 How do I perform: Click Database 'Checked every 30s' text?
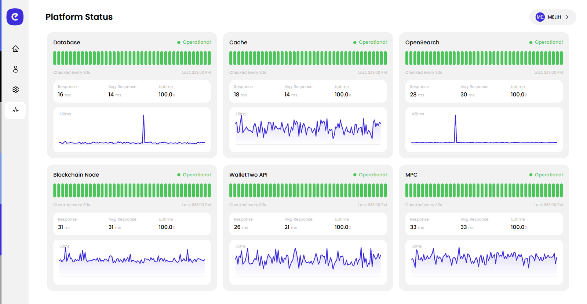point(72,73)
